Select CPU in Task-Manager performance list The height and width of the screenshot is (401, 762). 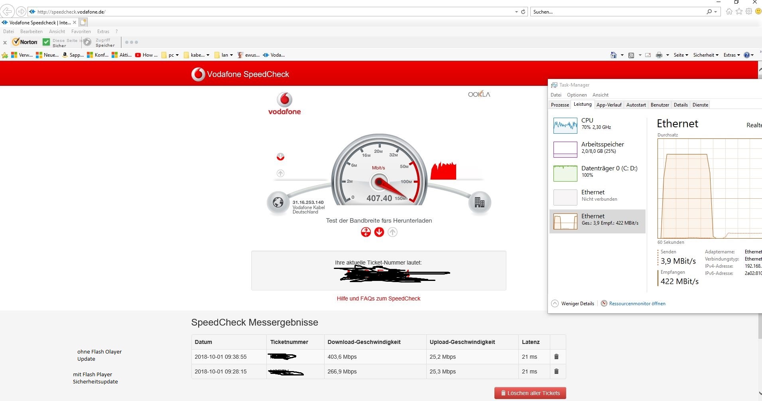597,125
